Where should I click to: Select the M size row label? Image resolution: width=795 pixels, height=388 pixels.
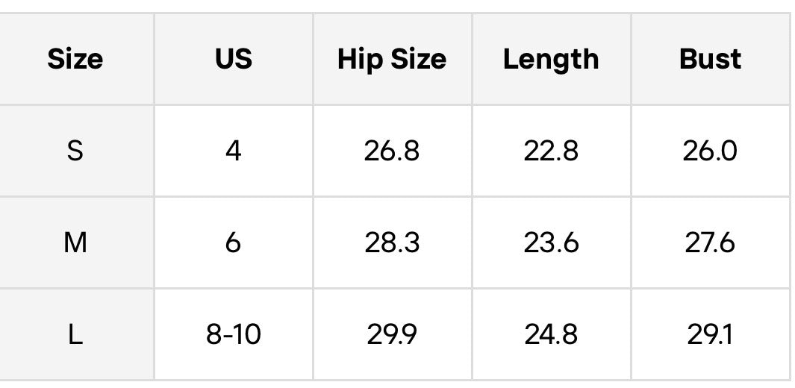(75, 242)
